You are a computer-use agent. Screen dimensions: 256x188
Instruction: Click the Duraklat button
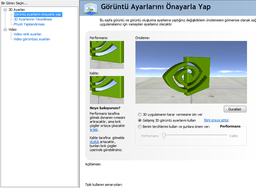pyautogui.click(x=235, y=109)
